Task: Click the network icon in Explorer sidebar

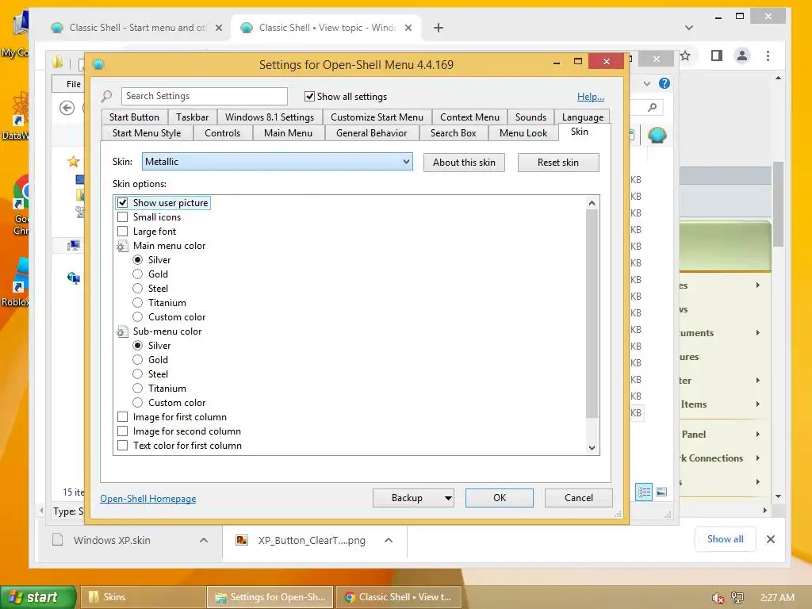Action: point(74,278)
